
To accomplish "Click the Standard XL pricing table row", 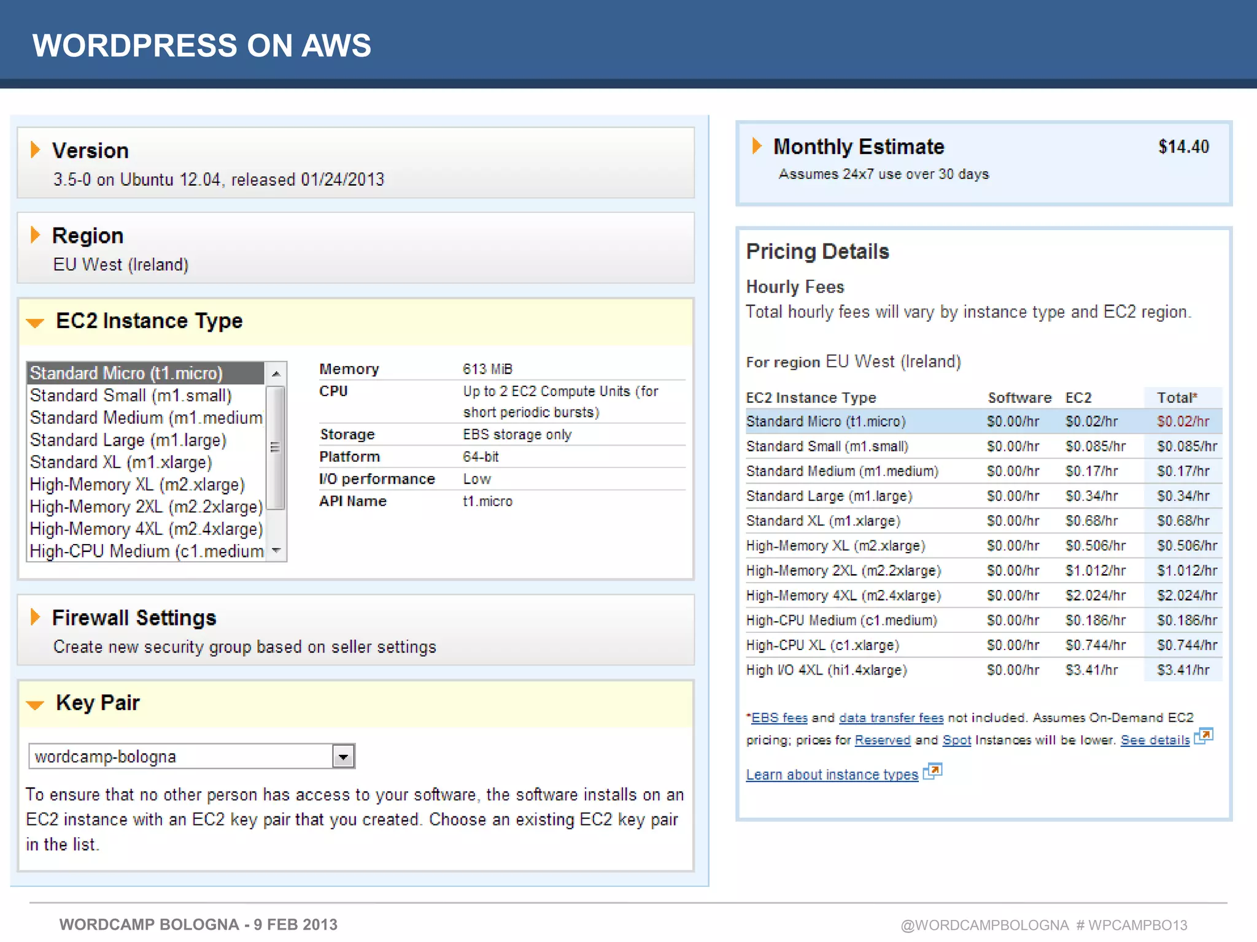I will 984,521.
